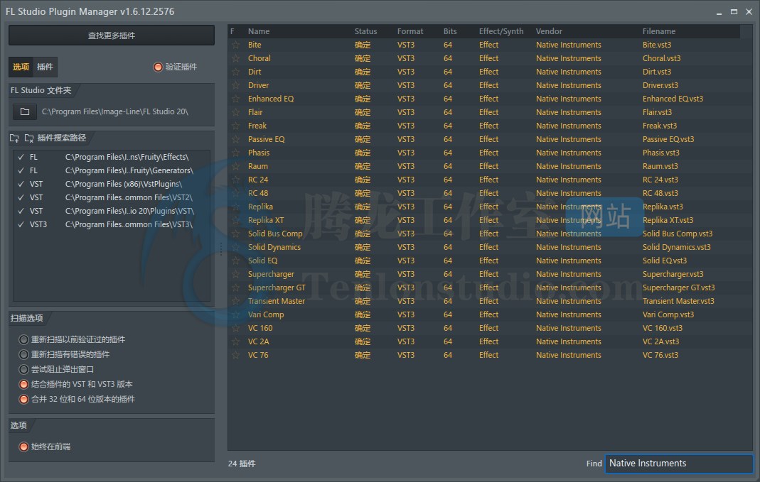760x482 pixels.
Task: Star the Choral plugin as favorite
Action: (235, 58)
